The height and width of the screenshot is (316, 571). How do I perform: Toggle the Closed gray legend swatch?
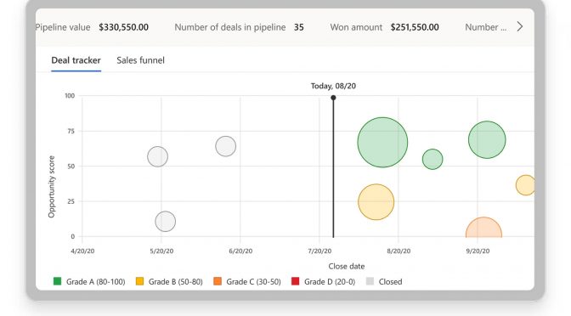370,281
